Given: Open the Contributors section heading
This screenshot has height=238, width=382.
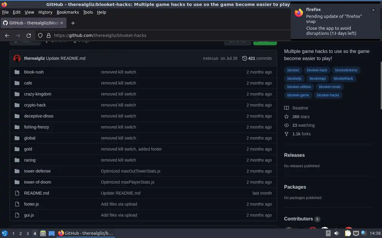Looking at the screenshot, I should click(x=298, y=219).
